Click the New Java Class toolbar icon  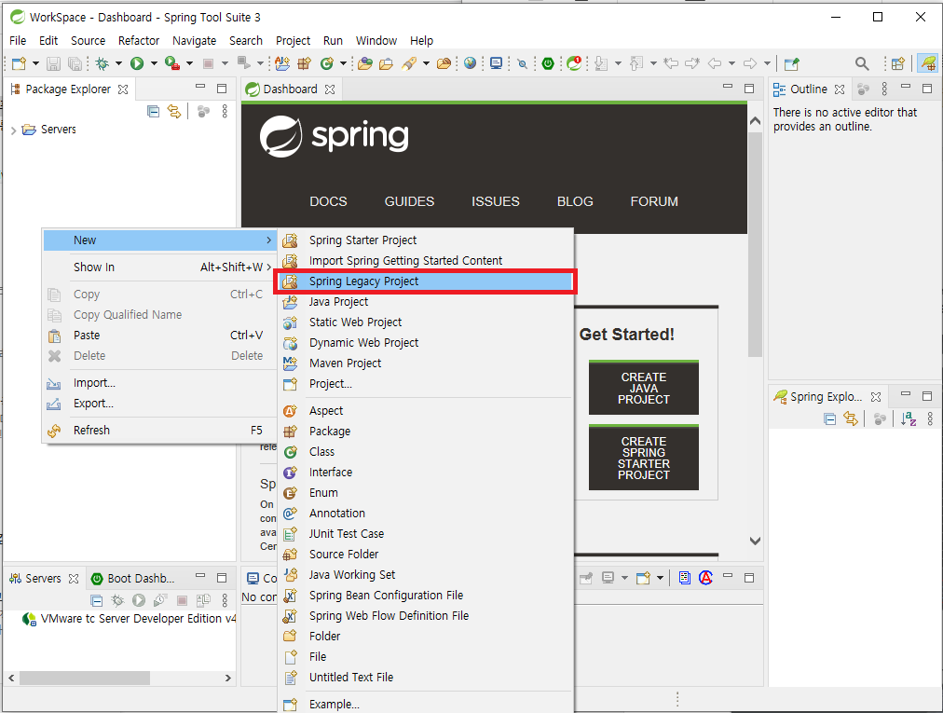pos(327,63)
